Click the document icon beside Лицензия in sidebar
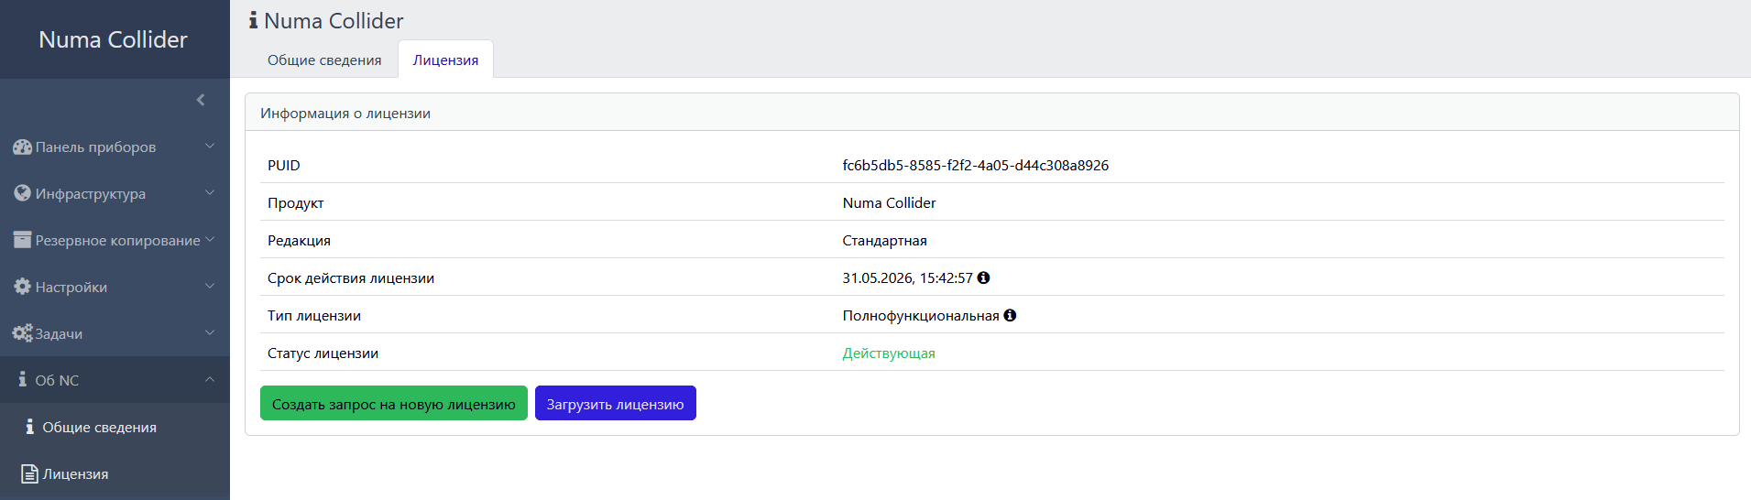The image size is (1751, 500). [29, 473]
